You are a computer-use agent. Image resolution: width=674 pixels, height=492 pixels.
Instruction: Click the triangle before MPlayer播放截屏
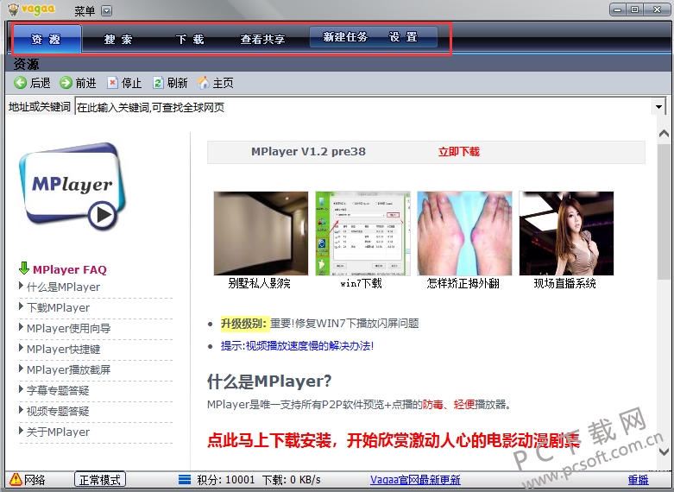pyautogui.click(x=21, y=368)
